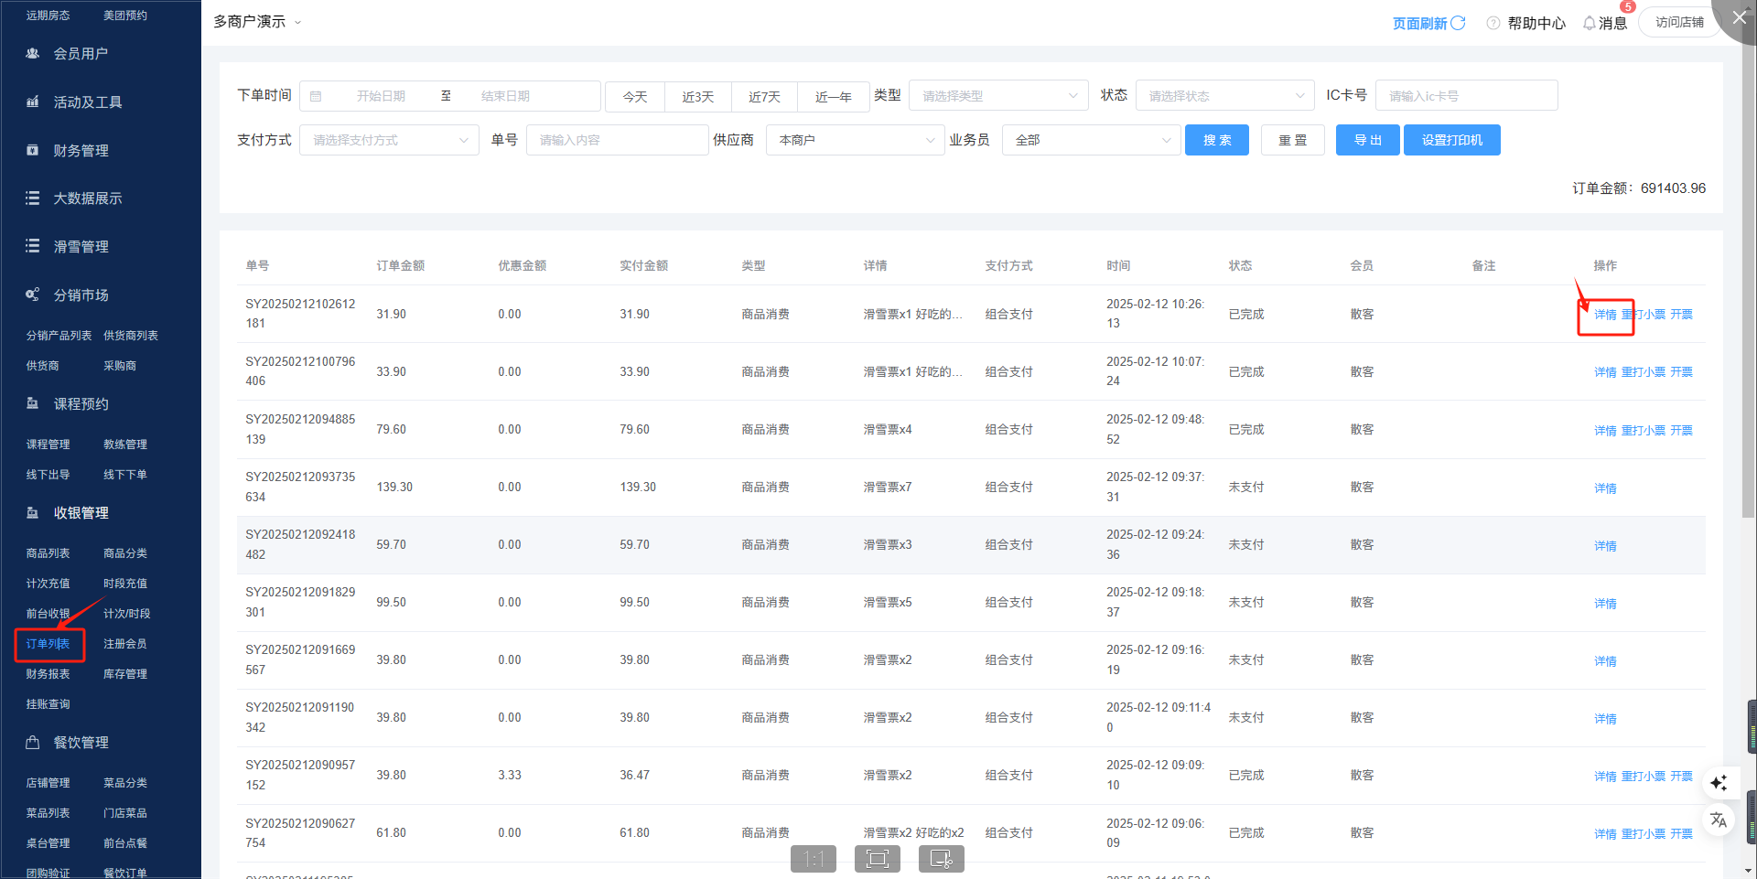The width and height of the screenshot is (1757, 879).
Task: Click the 分销市场 share icon in sidebar
Action: click(x=33, y=295)
